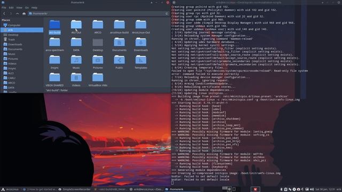Open the Edit menu
342x192 pixels.
[x=11, y=7]
